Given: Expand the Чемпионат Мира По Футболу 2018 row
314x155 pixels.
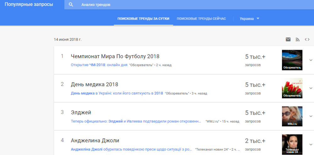Looking at the screenshot, I should pyautogui.click(x=311, y=60).
